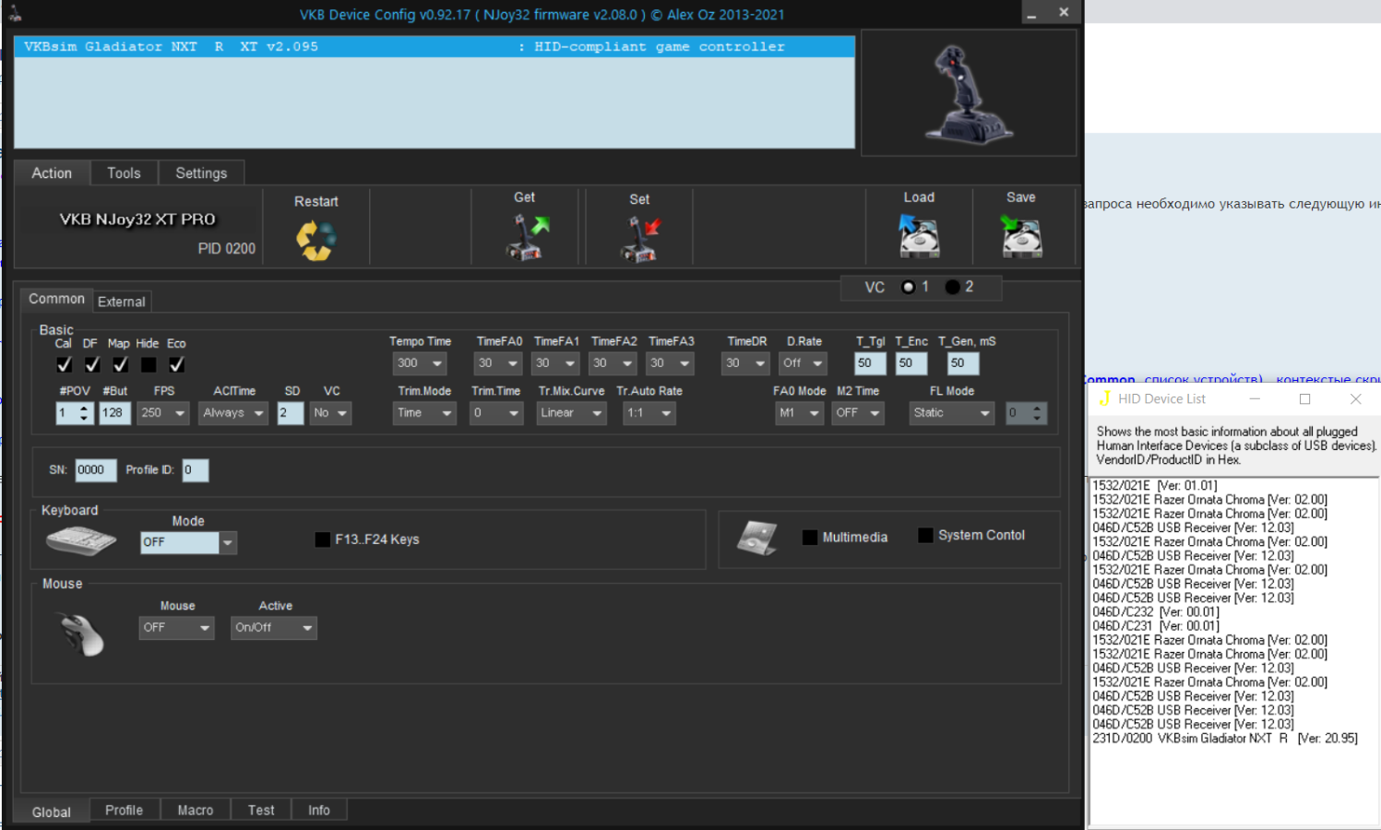The width and height of the screenshot is (1381, 830).
Task: Open the Keyboard Mode dropdown
Action: coord(189,542)
